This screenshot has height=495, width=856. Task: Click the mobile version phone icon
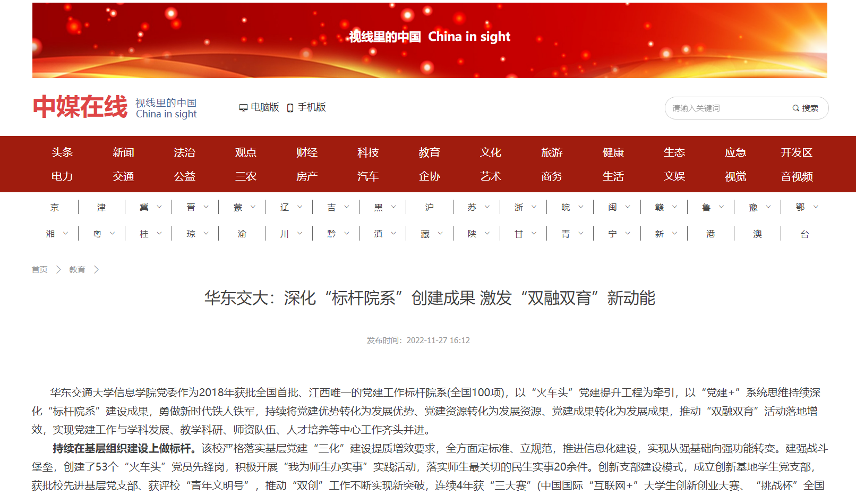[290, 108]
